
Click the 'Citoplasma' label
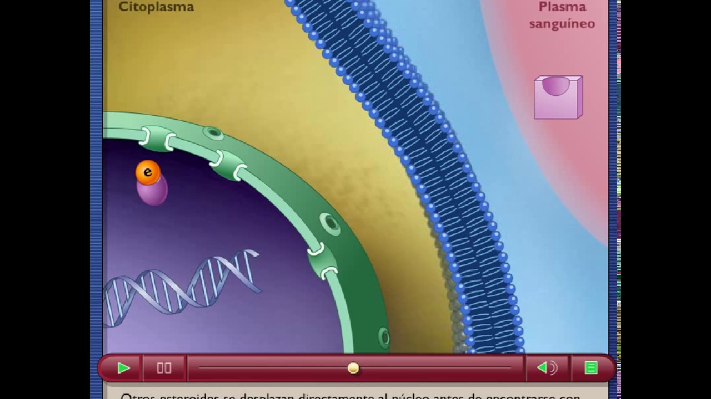pyautogui.click(x=156, y=7)
